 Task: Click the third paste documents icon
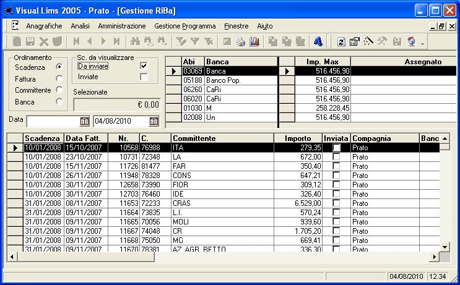pyautogui.click(x=300, y=41)
